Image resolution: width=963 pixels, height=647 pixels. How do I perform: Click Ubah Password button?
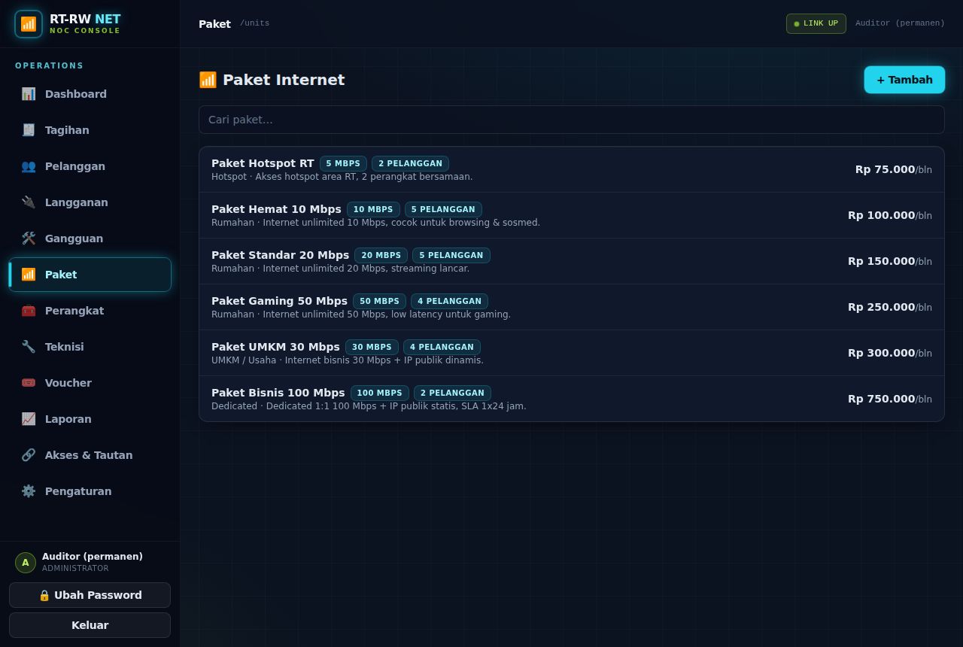pyautogui.click(x=90, y=595)
